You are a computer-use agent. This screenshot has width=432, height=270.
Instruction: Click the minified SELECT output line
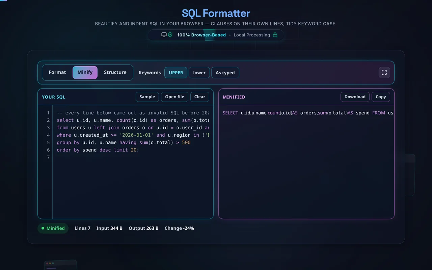point(308,113)
